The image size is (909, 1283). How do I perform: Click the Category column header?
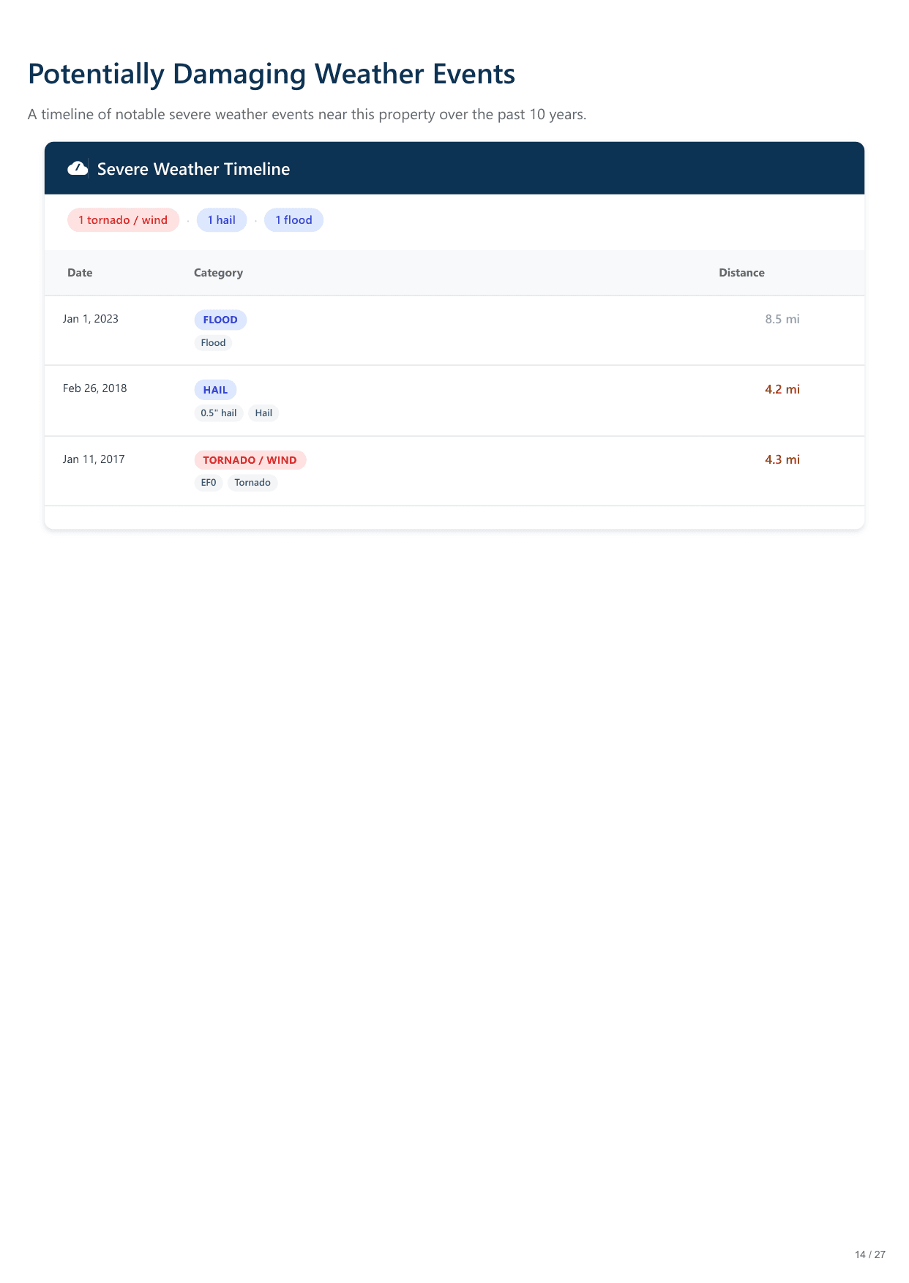click(218, 273)
